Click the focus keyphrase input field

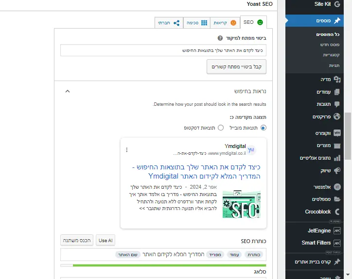(163, 50)
